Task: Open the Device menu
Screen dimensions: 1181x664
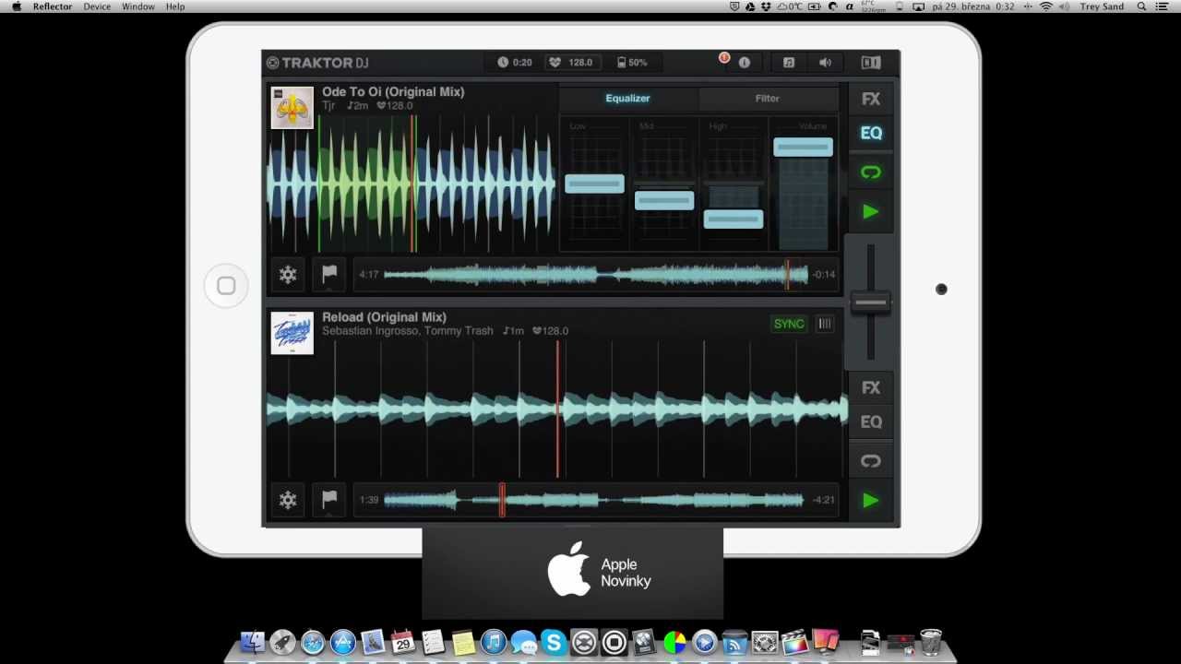Action: (x=97, y=6)
